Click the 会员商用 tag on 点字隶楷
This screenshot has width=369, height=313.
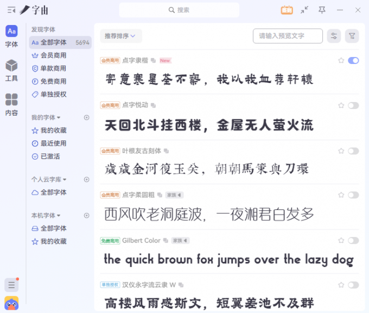pyautogui.click(x=110, y=60)
